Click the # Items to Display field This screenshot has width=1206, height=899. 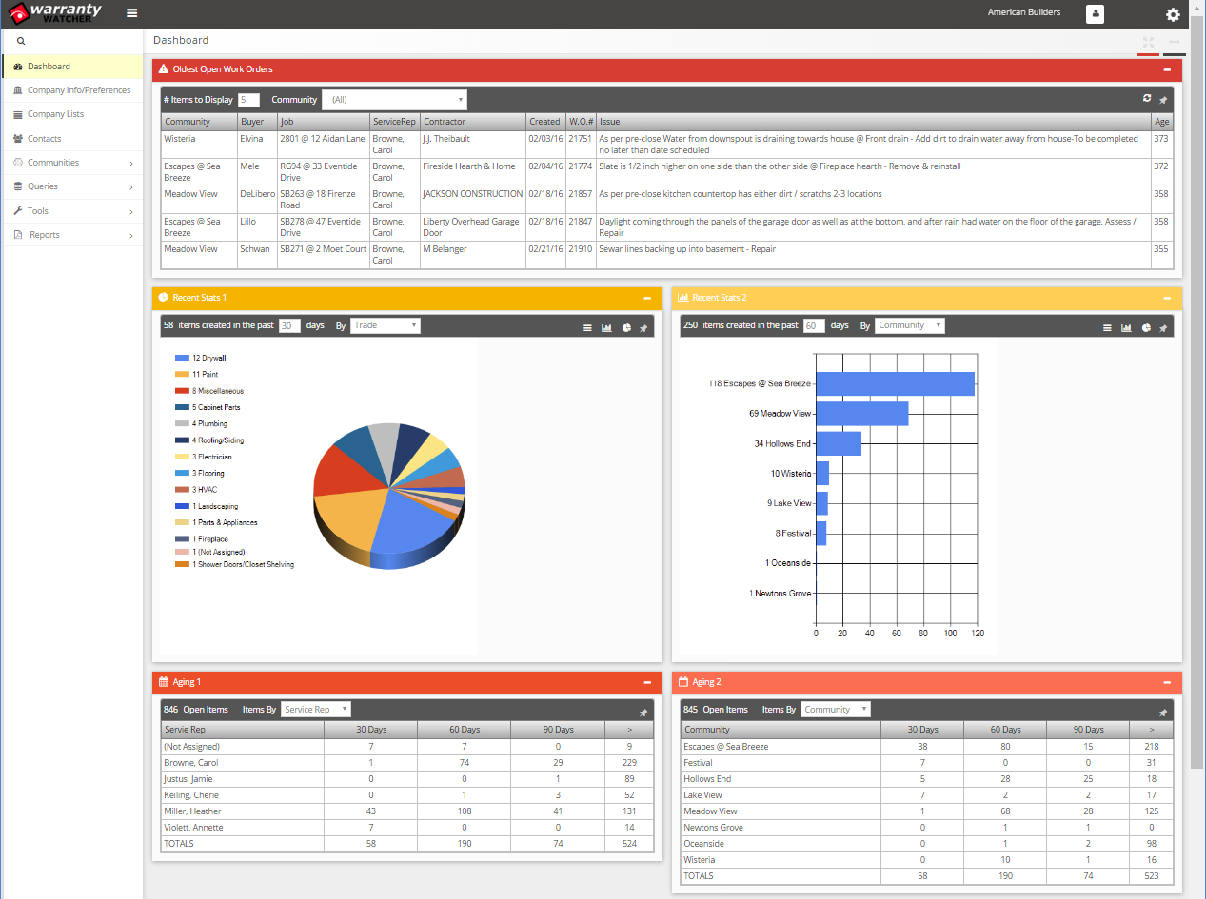click(248, 99)
